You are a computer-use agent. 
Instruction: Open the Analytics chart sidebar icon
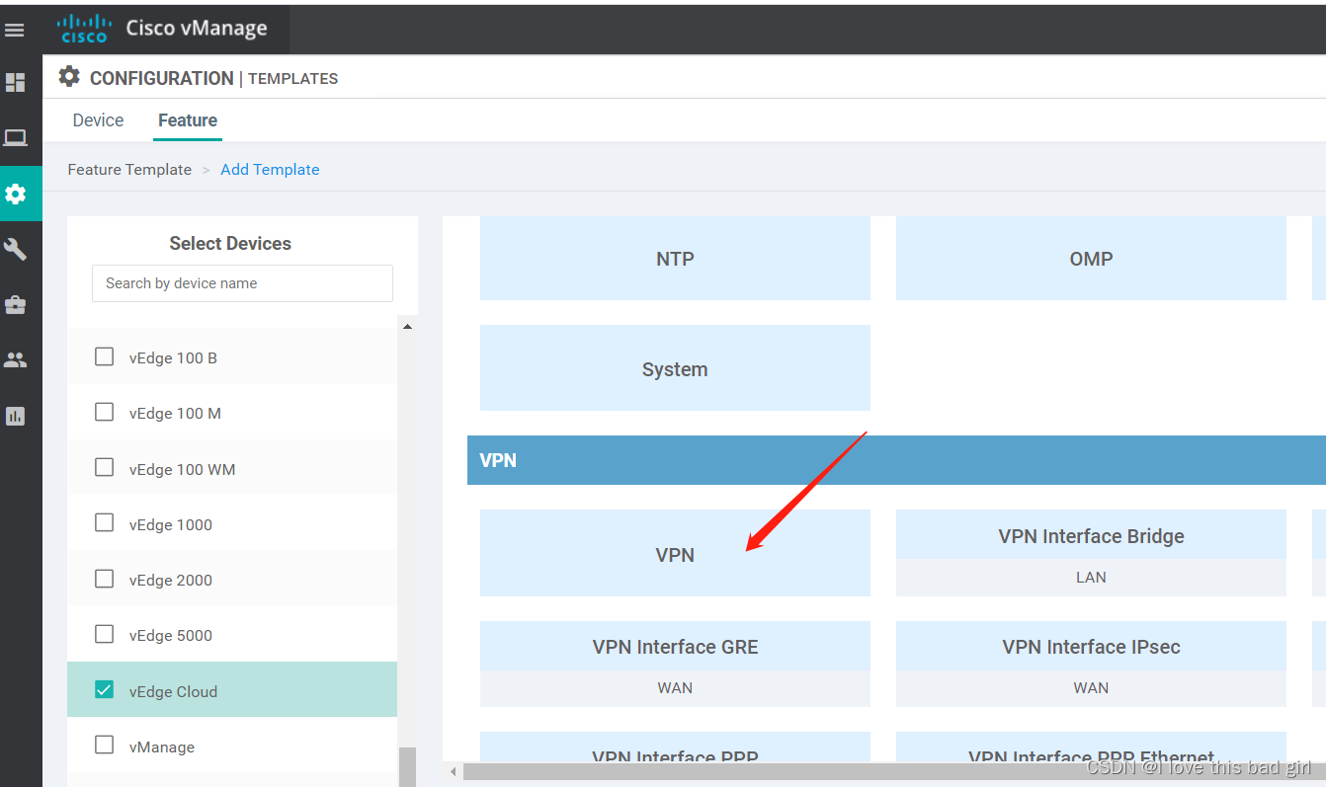pyautogui.click(x=15, y=416)
